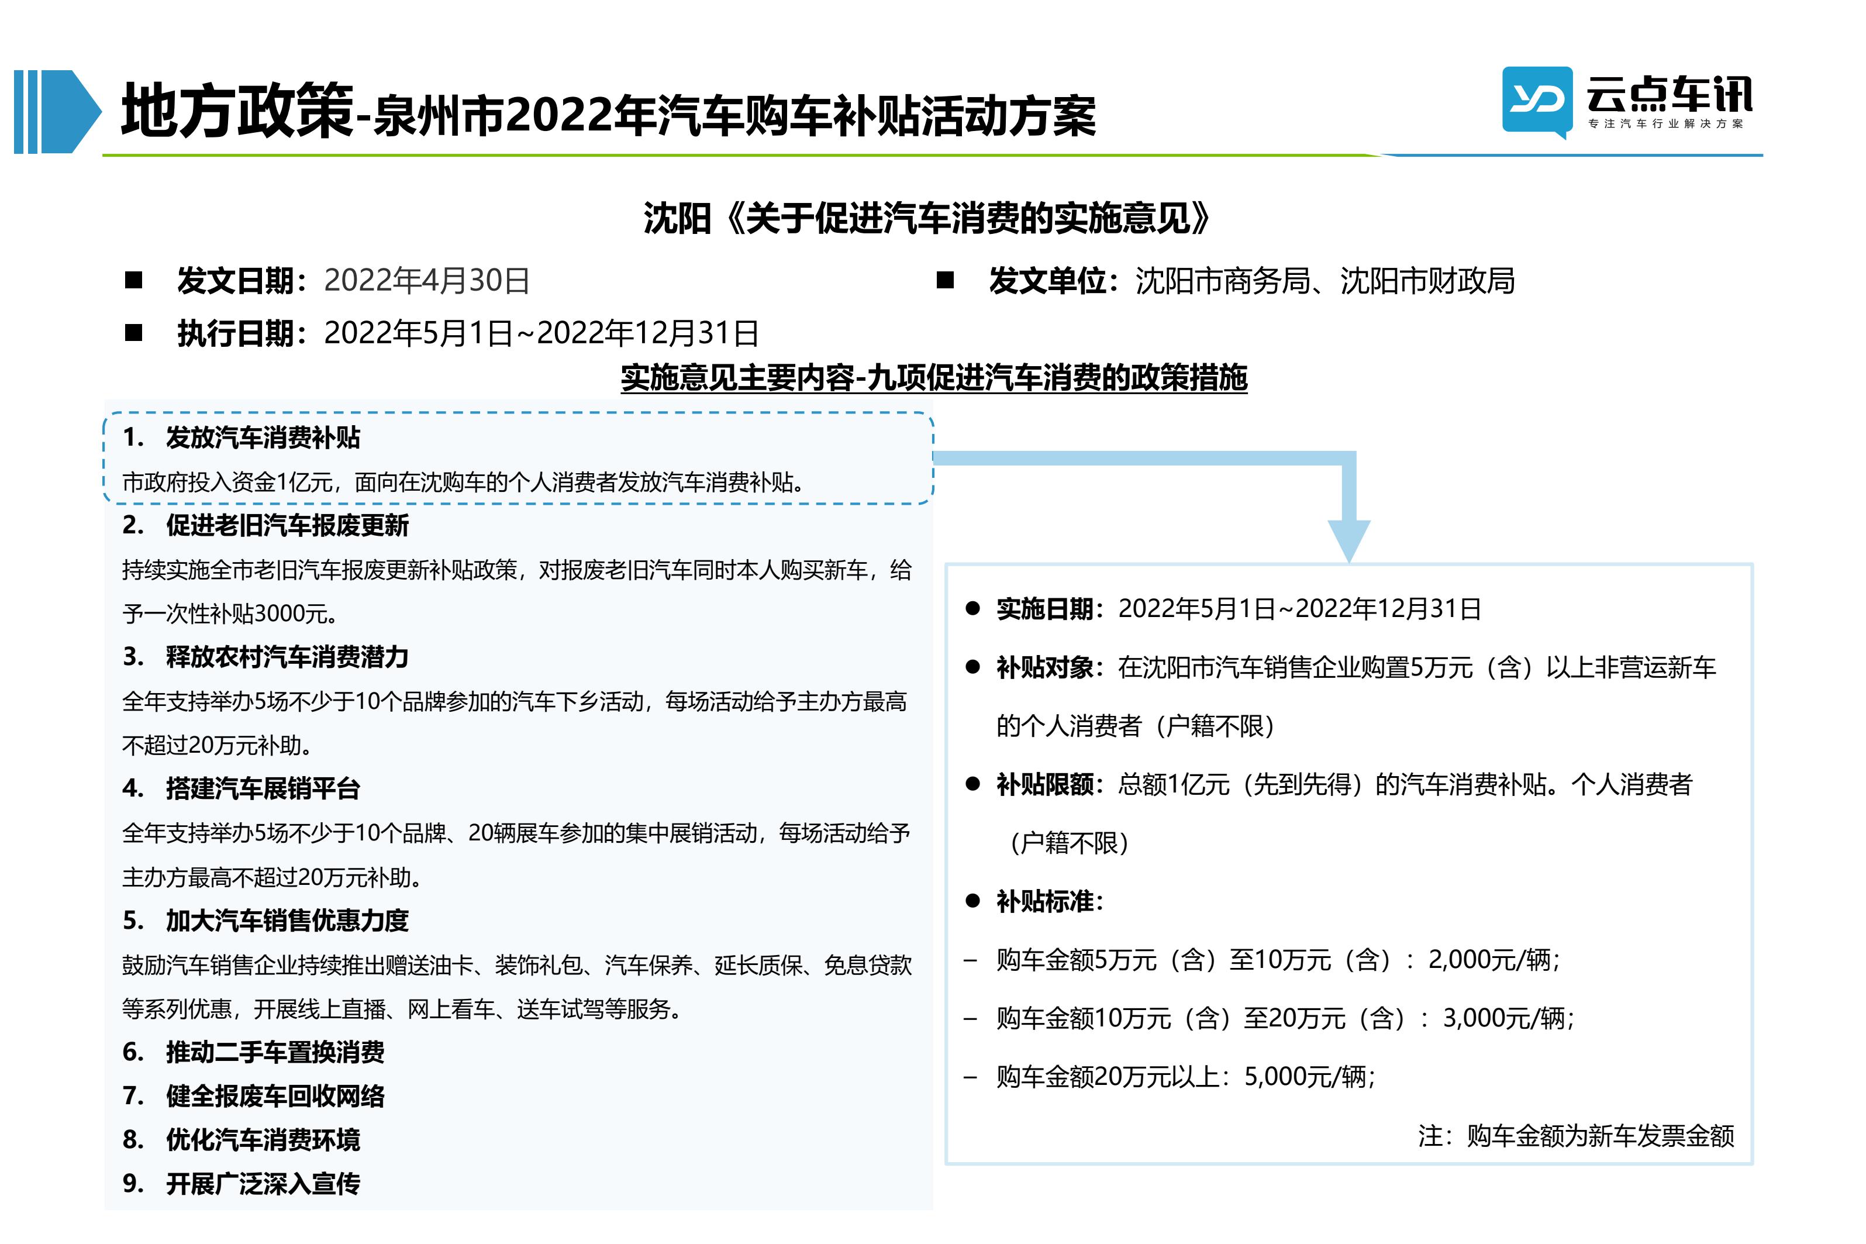
Task: Click the 补贴限额 label
Action: click(1050, 785)
